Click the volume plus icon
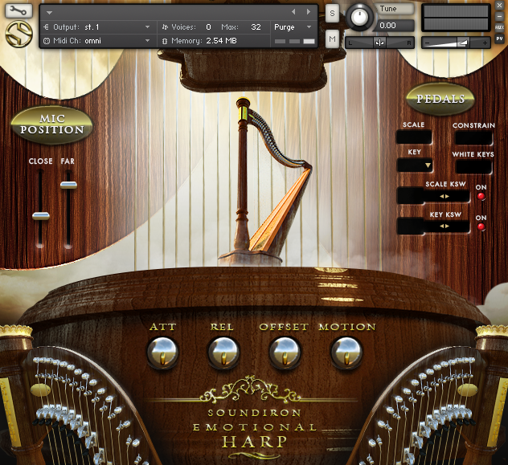Image resolution: width=508 pixels, height=465 pixels. click(485, 43)
